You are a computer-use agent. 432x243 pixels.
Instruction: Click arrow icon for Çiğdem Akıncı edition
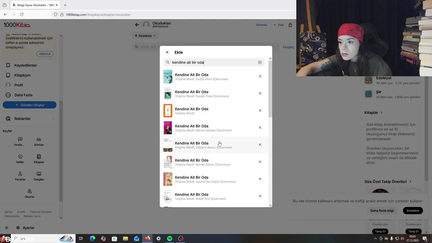(260, 145)
